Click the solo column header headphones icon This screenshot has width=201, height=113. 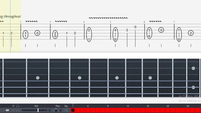click(x=18, y=106)
